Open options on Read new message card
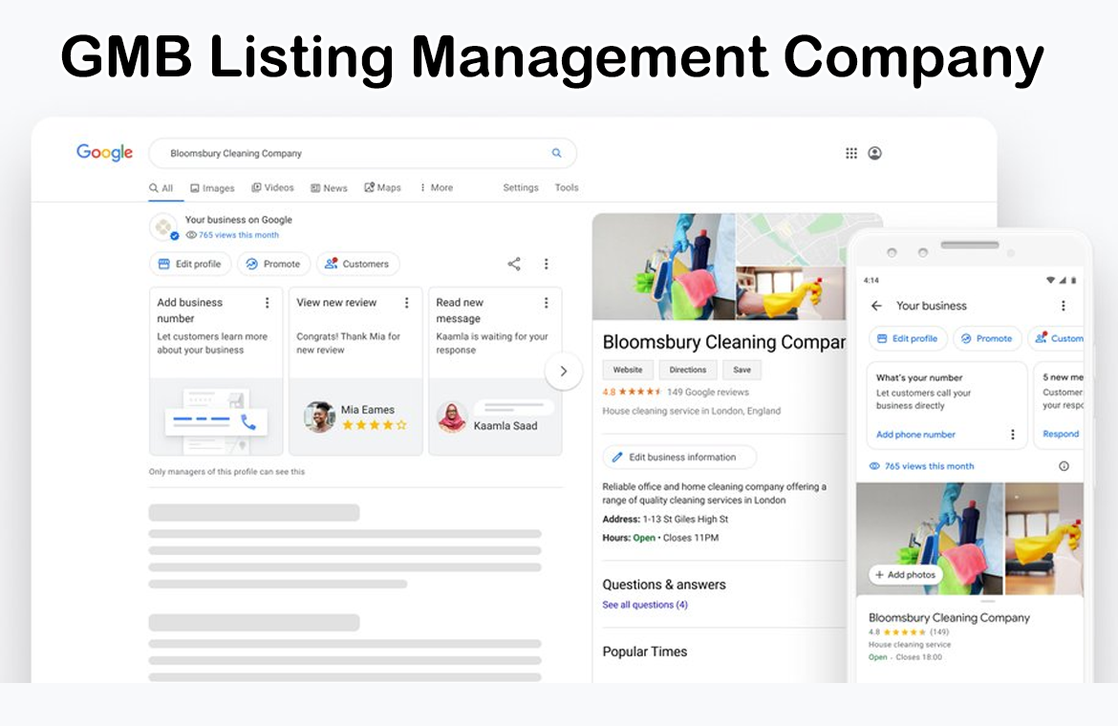 point(547,303)
